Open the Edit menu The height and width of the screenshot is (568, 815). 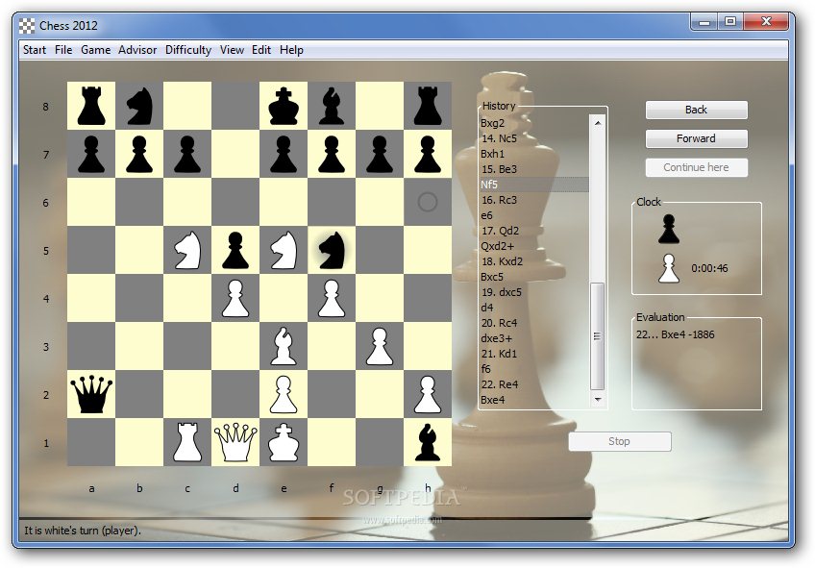(261, 50)
